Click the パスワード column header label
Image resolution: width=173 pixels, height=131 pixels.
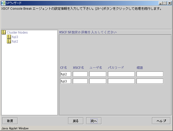[116, 67]
